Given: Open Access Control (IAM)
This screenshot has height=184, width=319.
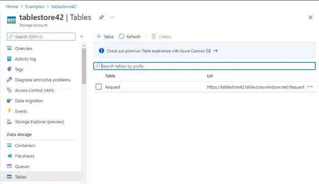Looking at the screenshot, I should pos(34,90).
